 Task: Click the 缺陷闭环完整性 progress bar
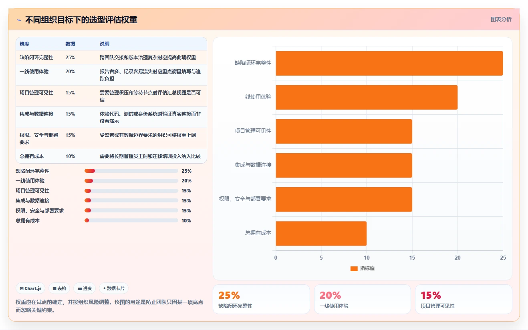click(x=131, y=171)
